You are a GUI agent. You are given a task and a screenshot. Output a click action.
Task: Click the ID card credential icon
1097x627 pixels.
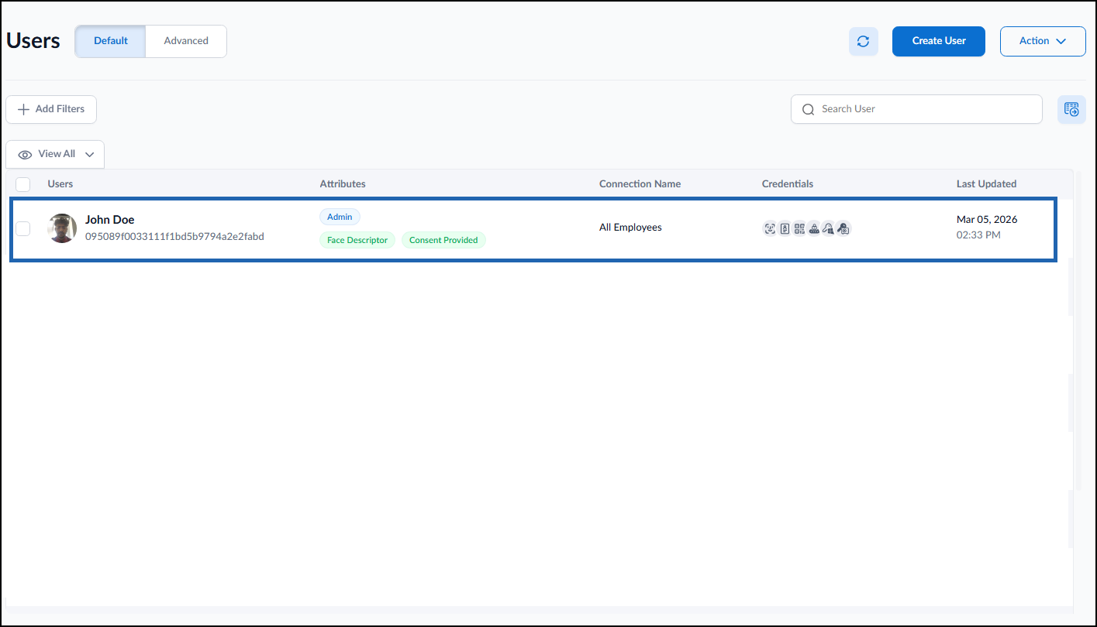click(785, 228)
